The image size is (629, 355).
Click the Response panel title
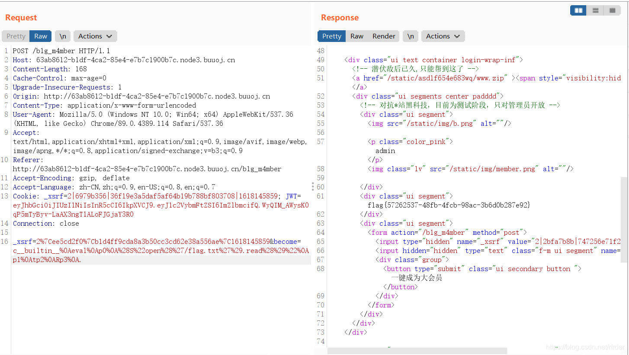[x=340, y=18]
